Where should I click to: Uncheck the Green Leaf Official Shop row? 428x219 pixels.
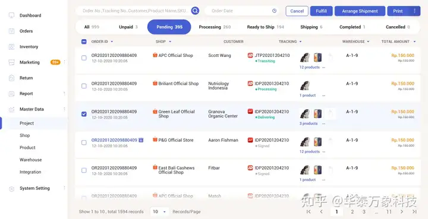click(84, 114)
